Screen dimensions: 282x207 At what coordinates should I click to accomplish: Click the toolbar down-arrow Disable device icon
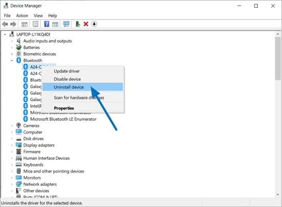click(94, 24)
